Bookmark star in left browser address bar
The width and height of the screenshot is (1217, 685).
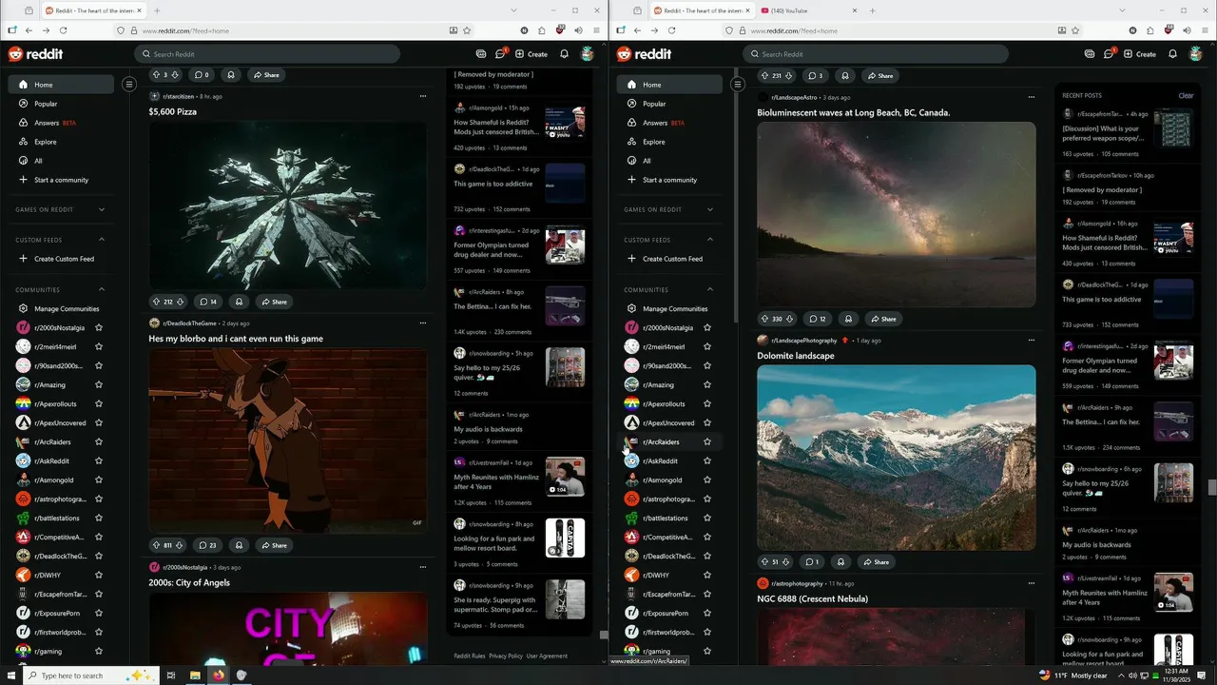[x=467, y=30]
